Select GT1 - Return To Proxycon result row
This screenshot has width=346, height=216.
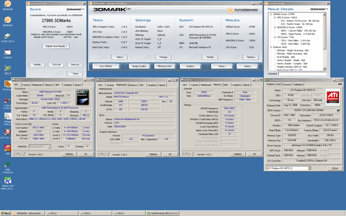[x=300, y=21]
